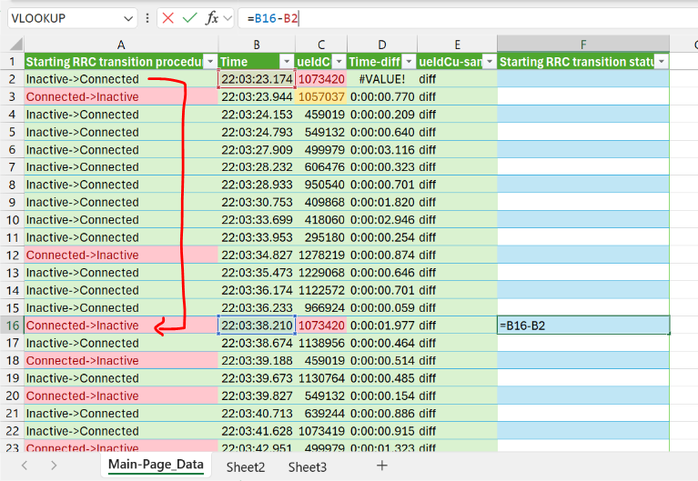Click ueId cell 1073420 in row 16
This screenshot has width=698, height=481.
(x=321, y=326)
